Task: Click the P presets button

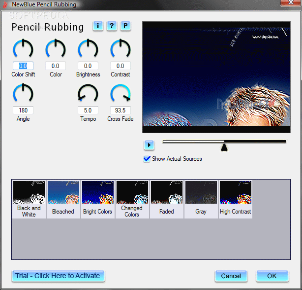Action: tap(125, 26)
